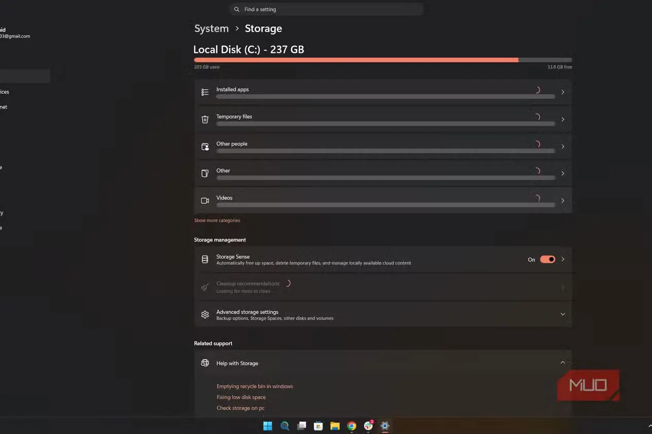Open Slack from the taskbar

tap(369, 425)
